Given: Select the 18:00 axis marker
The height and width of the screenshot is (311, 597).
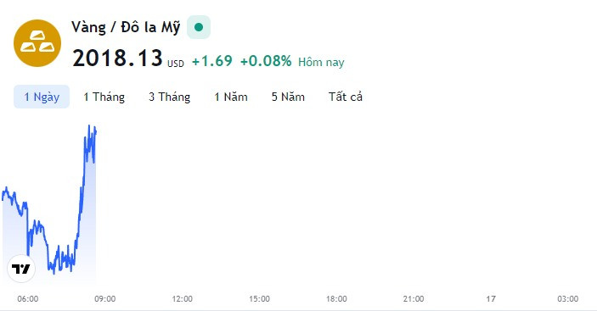Looking at the screenshot, I should point(336,299).
